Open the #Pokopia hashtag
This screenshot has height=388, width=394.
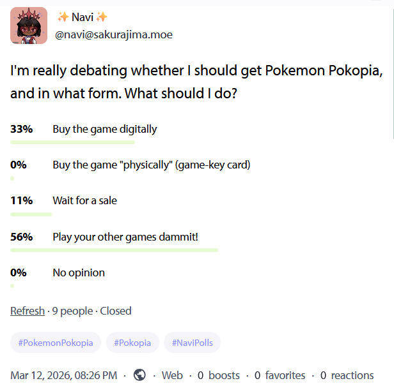coord(132,343)
